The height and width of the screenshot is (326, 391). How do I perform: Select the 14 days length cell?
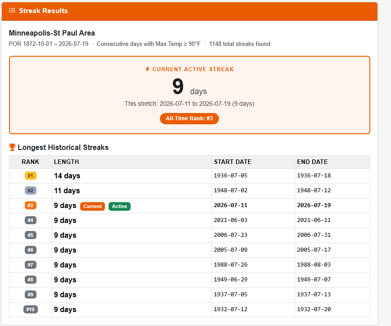click(x=132, y=176)
